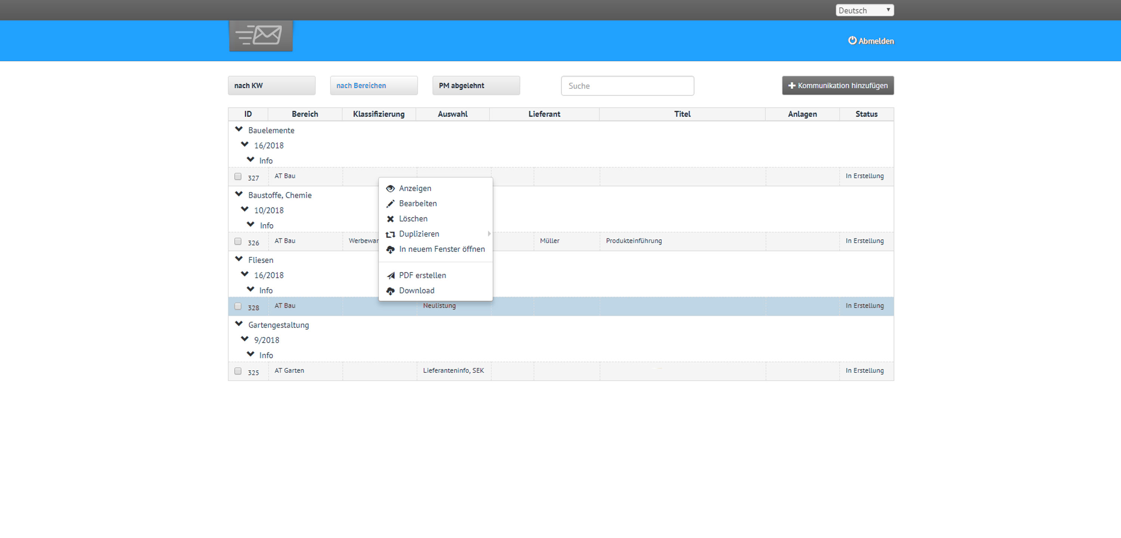This screenshot has height=538, width=1121.
Task: Collapse the Bauelemente group
Action: pyautogui.click(x=238, y=129)
